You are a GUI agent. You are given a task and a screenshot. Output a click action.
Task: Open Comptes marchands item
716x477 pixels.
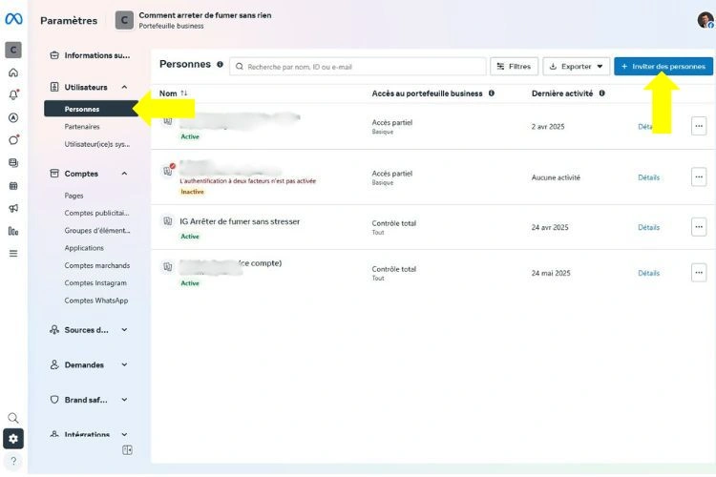point(97,265)
